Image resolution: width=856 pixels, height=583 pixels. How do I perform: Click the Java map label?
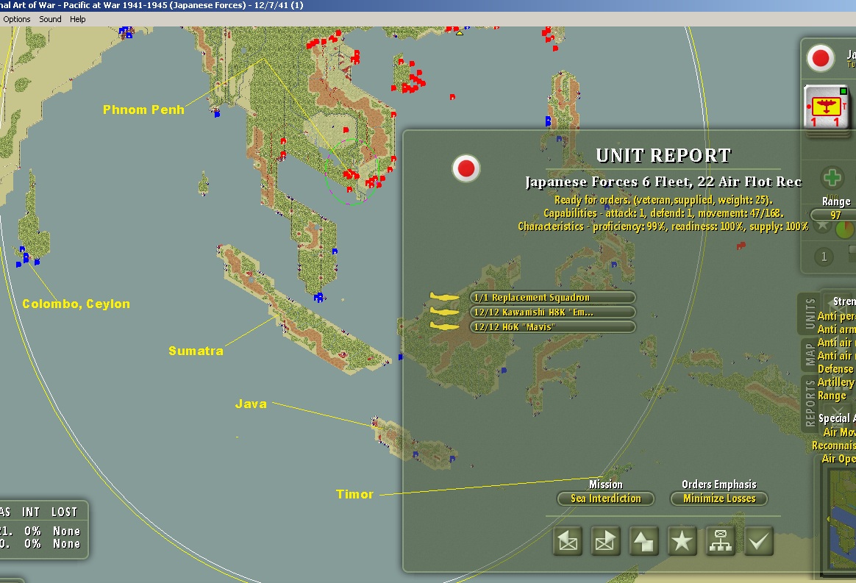251,404
